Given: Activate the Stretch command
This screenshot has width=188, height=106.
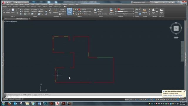Looking at the screenshot, I should click(x=27, y=14).
